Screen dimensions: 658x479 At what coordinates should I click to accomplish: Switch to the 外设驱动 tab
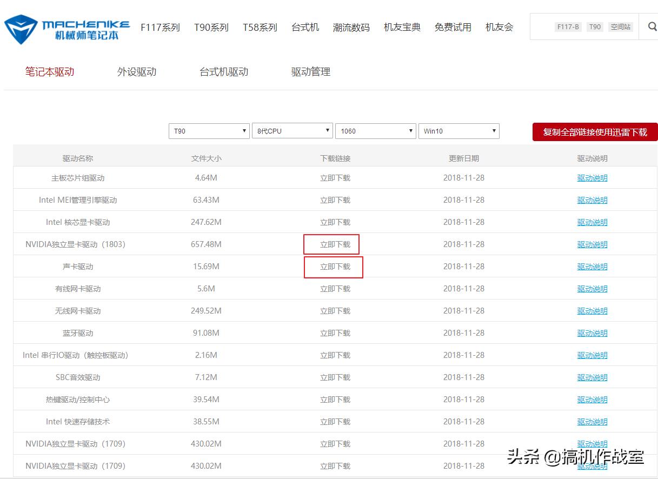136,71
